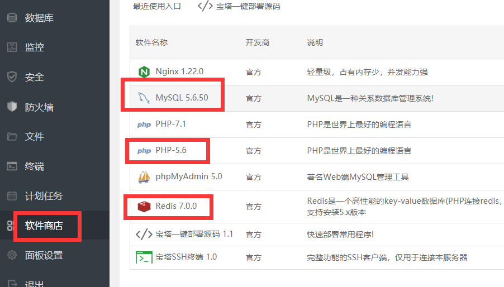This screenshot has width=504, height=287.
Task: Click the security shield check icon
Action: 12,77
